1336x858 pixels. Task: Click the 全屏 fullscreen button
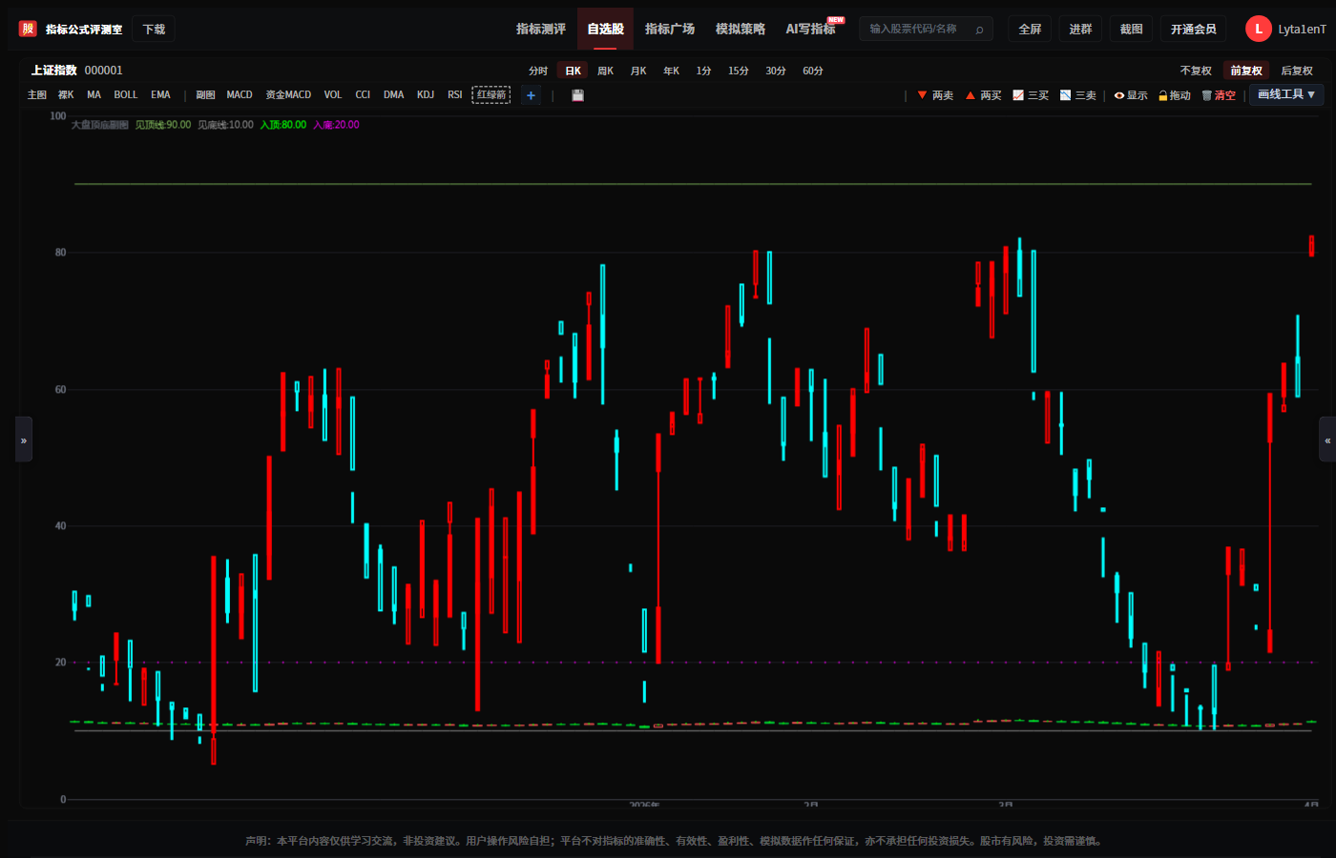pyautogui.click(x=1030, y=29)
